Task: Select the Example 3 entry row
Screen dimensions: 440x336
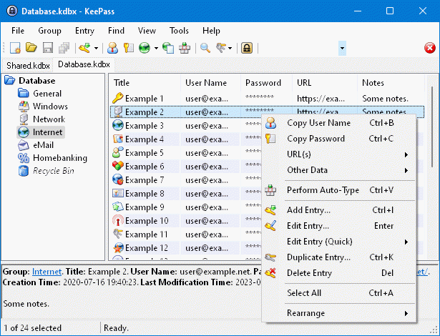Action: click(186, 126)
